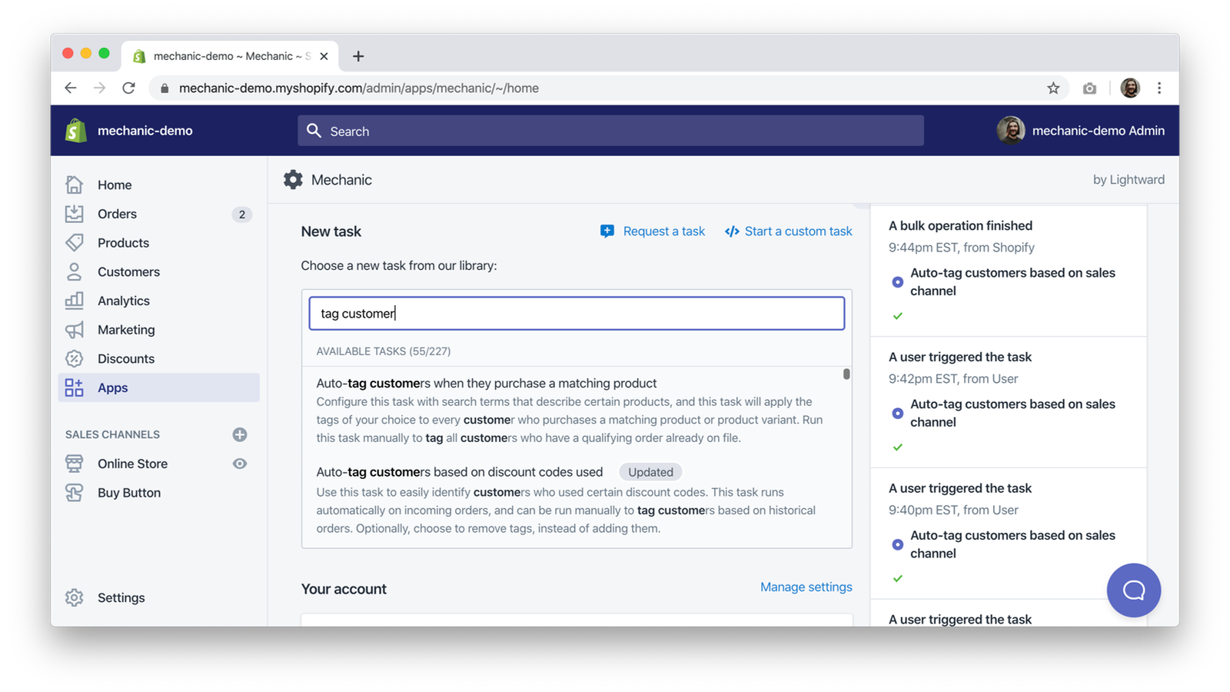
Task: Click the custom task code icon
Action: click(732, 231)
